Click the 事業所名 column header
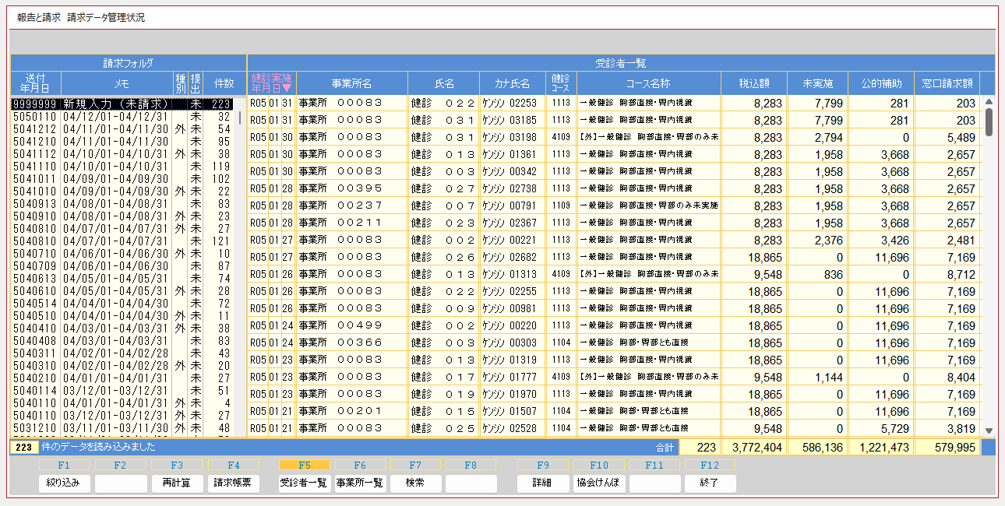1005x506 pixels. tap(351, 83)
